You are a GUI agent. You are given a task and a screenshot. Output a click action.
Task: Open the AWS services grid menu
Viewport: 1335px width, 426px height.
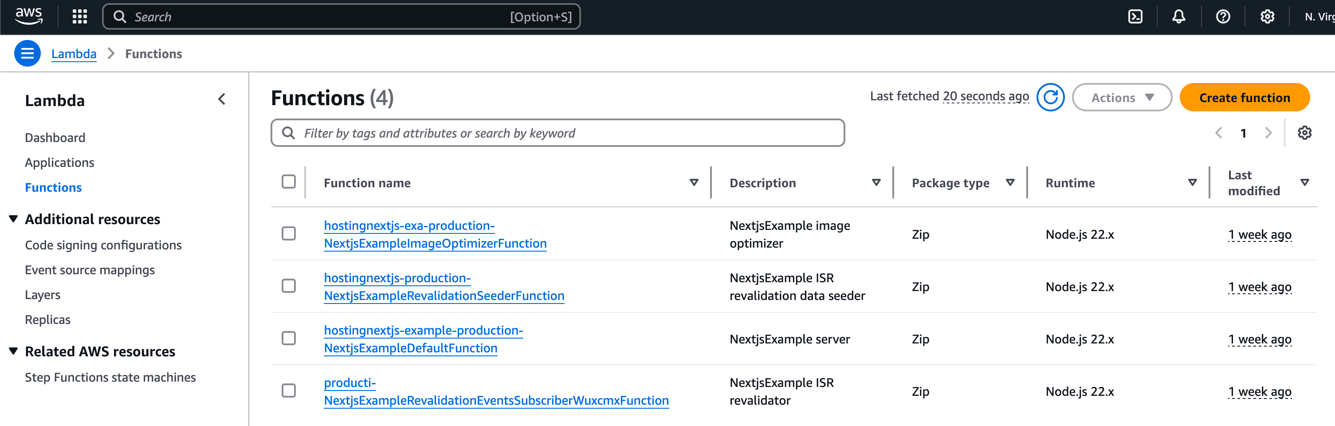coord(80,16)
